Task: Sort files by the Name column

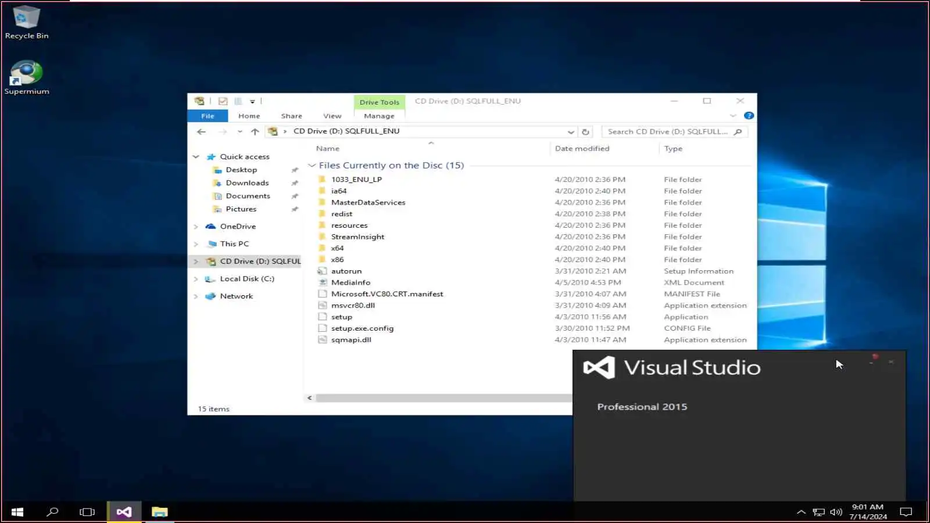Action: click(x=328, y=149)
